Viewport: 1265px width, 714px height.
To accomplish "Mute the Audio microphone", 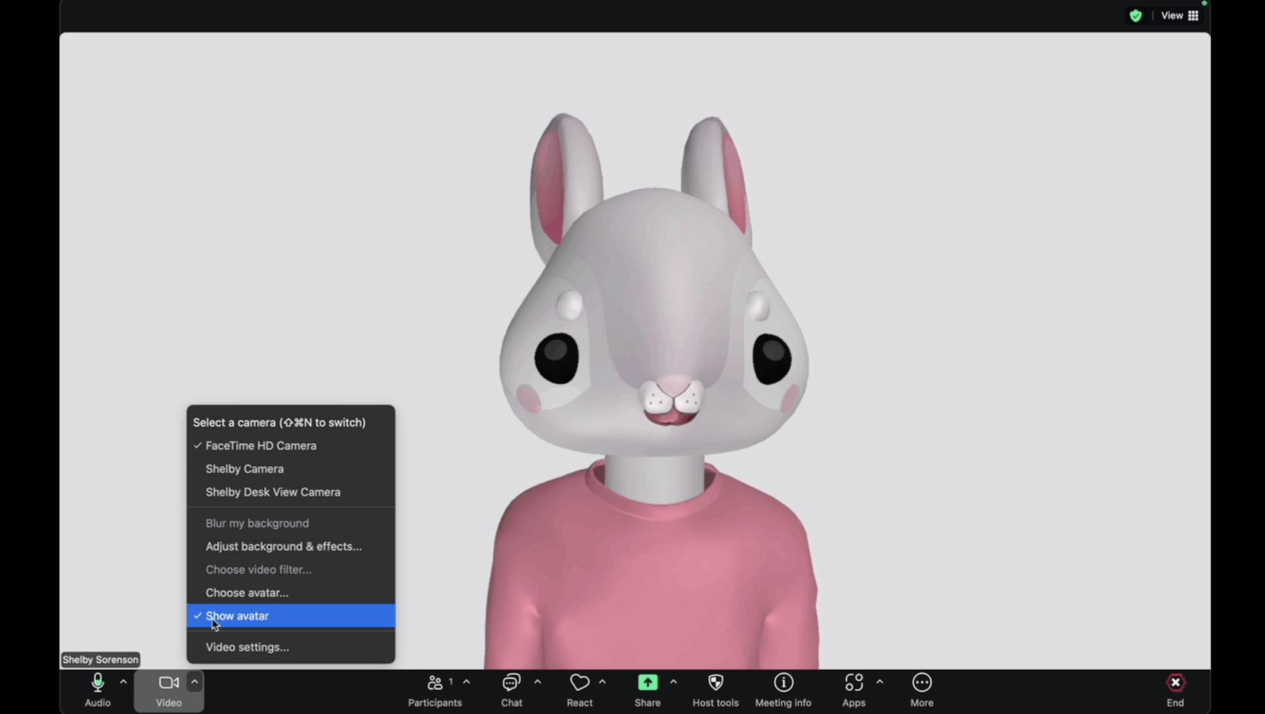I will coord(97,689).
